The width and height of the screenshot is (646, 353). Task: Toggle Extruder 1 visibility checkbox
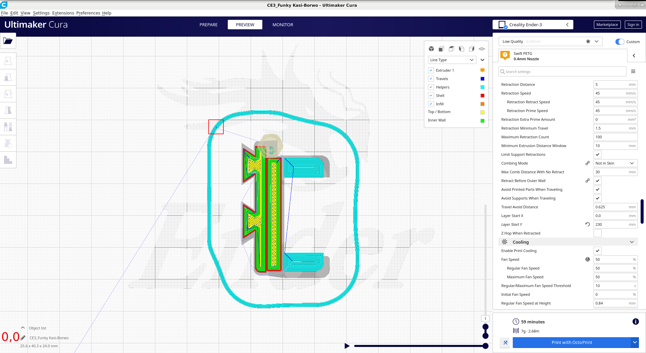coord(431,70)
